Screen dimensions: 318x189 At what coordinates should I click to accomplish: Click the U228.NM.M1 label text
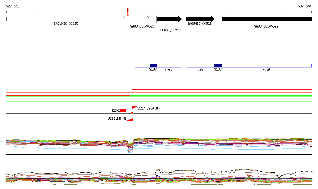117,118
